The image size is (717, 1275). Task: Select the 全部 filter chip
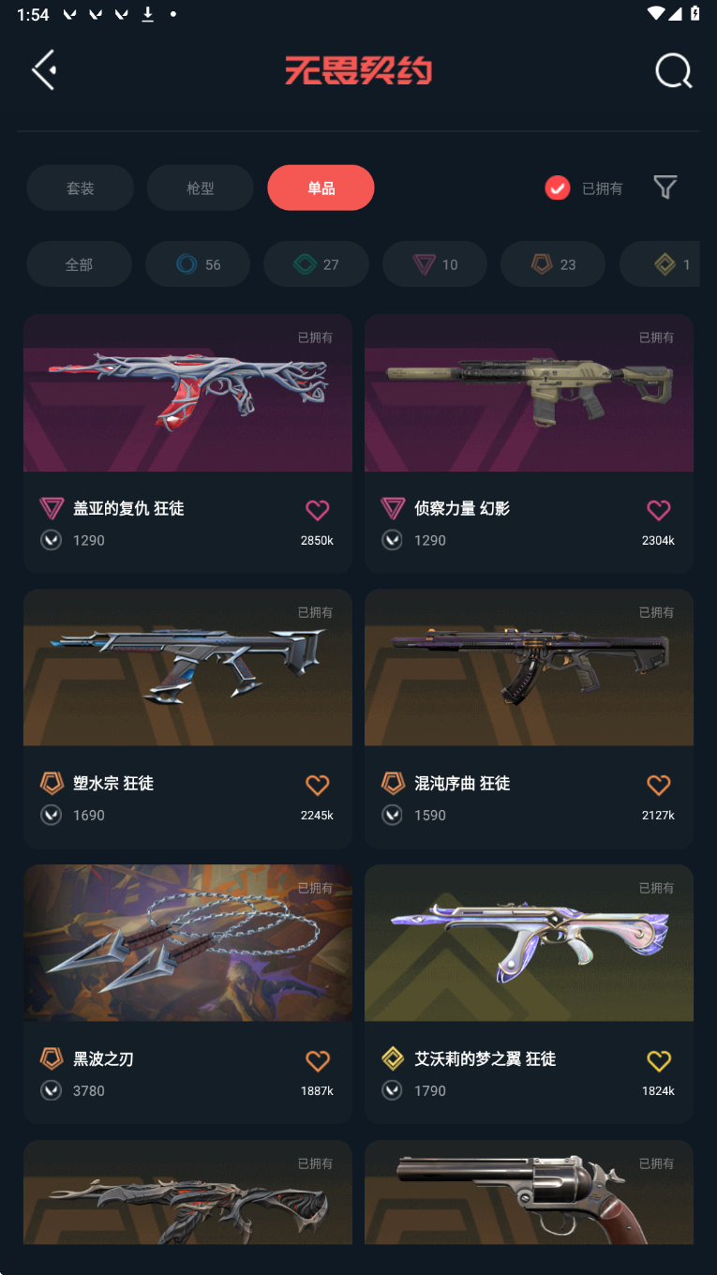[x=79, y=264]
